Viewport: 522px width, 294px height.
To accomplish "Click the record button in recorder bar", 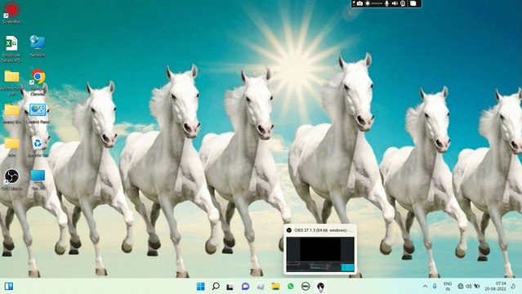I will [x=368, y=3].
